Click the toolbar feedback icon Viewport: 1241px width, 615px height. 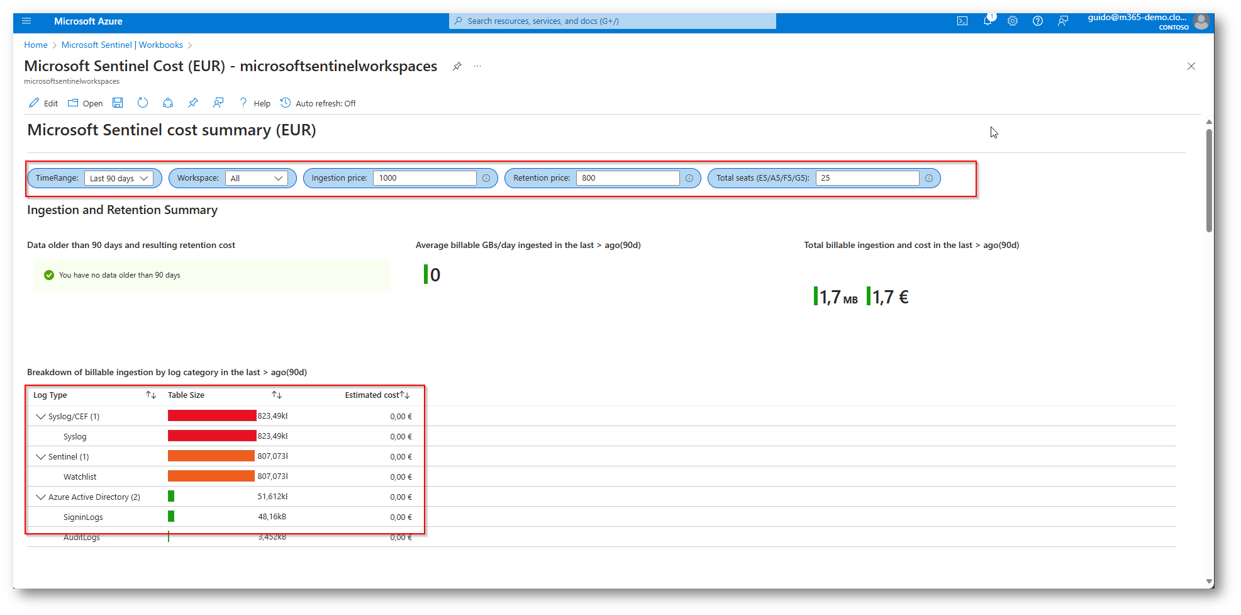click(218, 103)
